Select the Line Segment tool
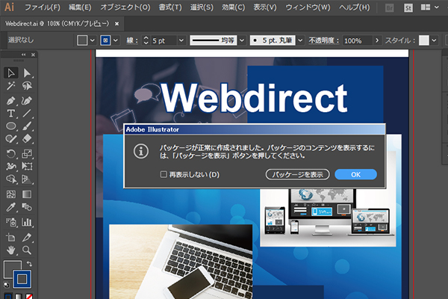 pos(27,114)
